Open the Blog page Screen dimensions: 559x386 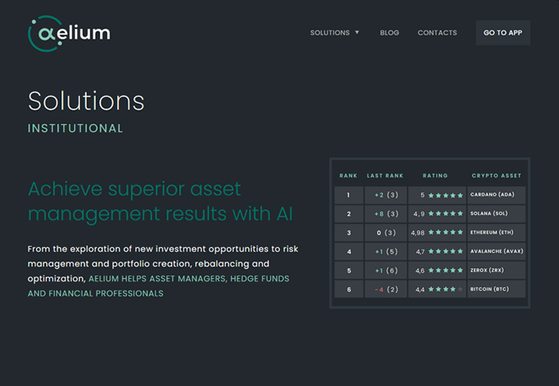tap(389, 33)
